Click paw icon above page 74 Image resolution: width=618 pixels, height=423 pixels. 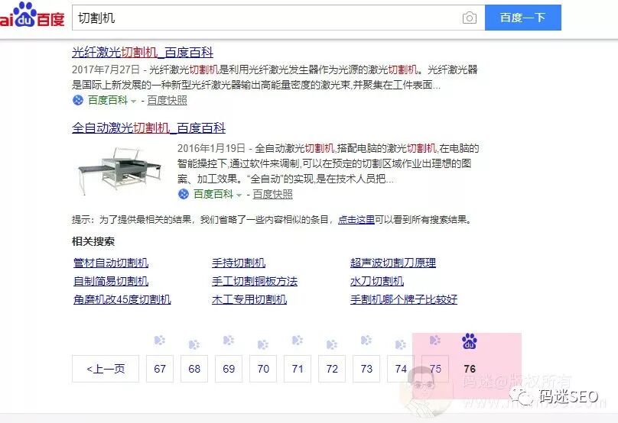pyautogui.click(x=401, y=344)
